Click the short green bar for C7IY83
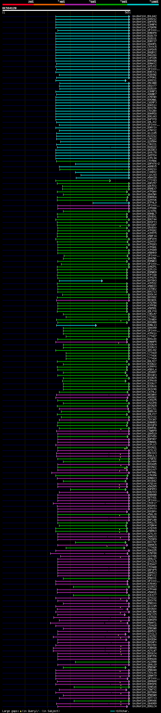Image resolution: width=161 pixels, height=713 pixels. 83,181
